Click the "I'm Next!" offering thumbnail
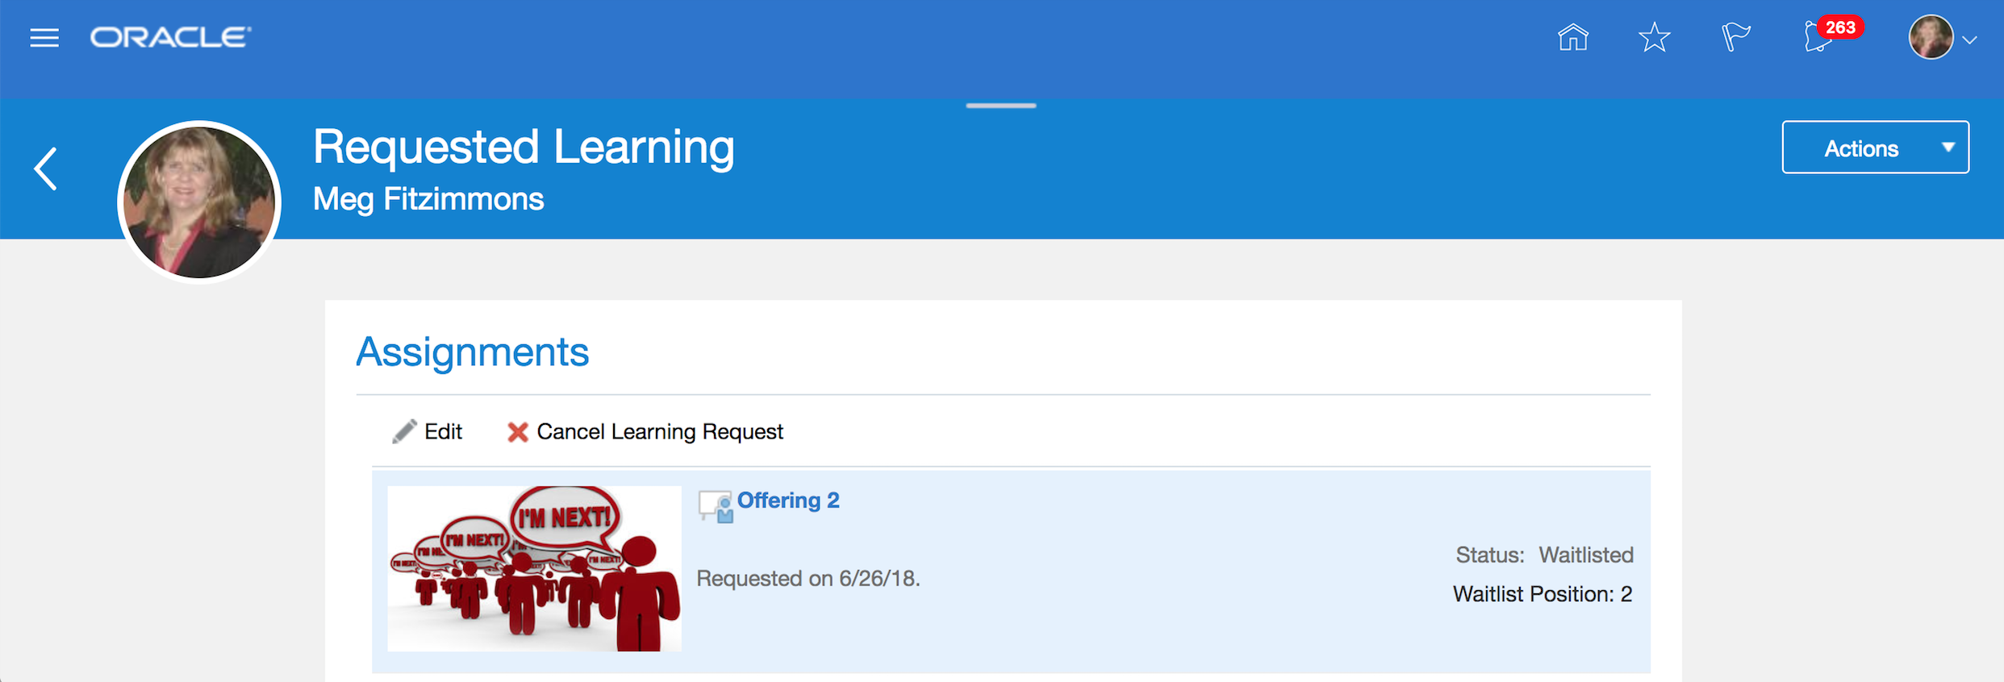Viewport: 2004px width, 682px height. [x=534, y=568]
